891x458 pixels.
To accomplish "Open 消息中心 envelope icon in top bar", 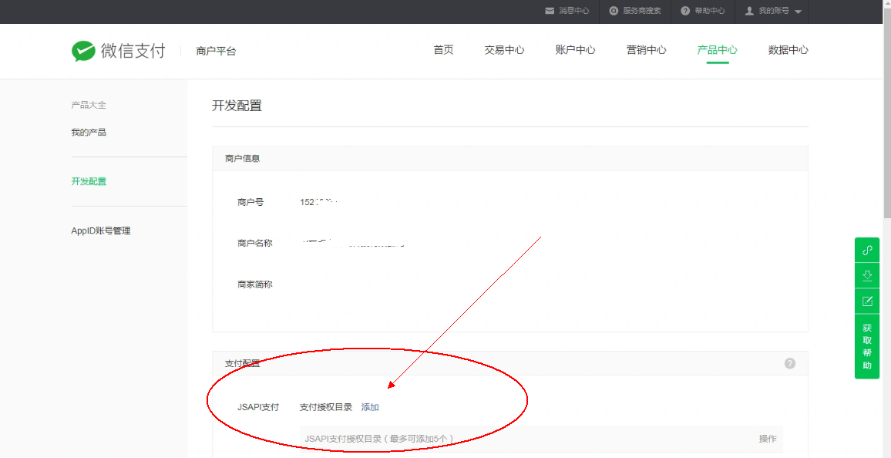I will click(x=550, y=11).
